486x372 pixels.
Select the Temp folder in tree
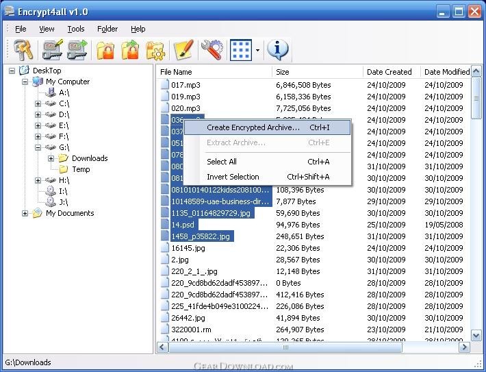point(81,169)
